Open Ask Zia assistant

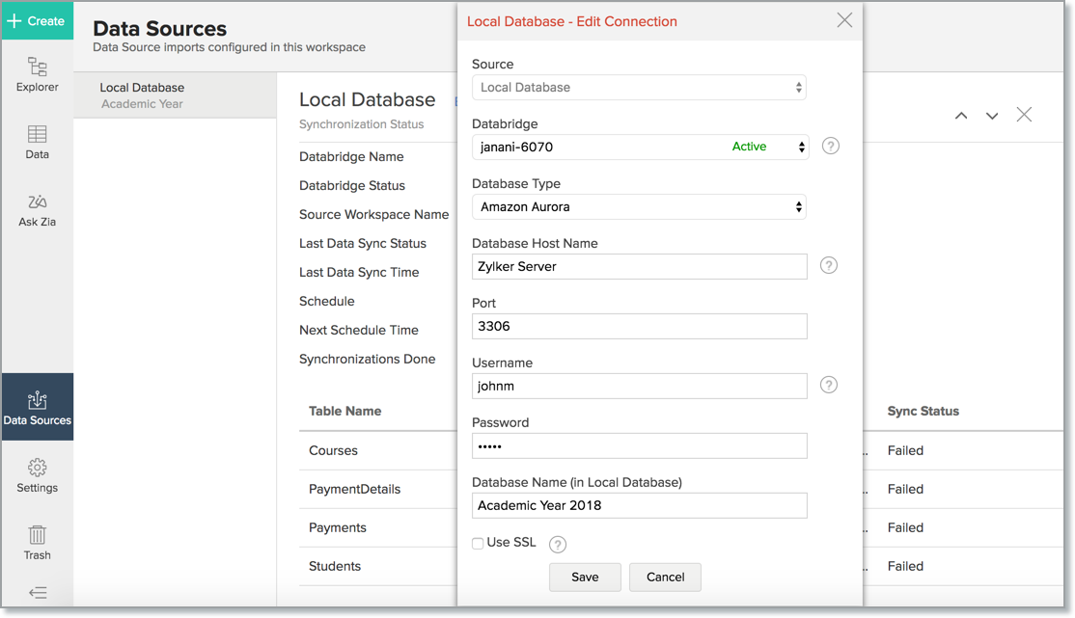click(37, 209)
